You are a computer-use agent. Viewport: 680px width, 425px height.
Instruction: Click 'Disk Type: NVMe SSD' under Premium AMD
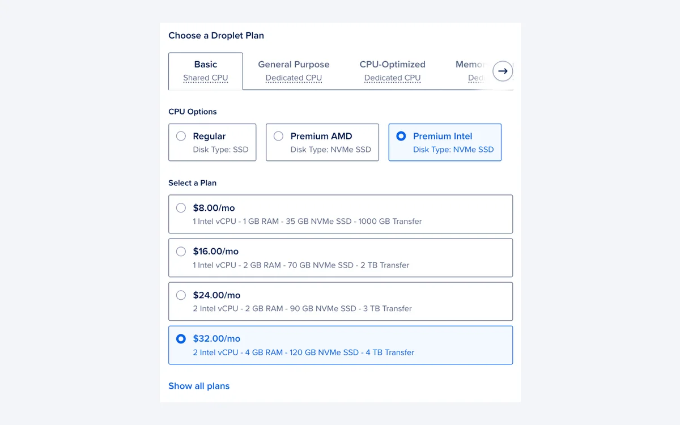(331, 150)
